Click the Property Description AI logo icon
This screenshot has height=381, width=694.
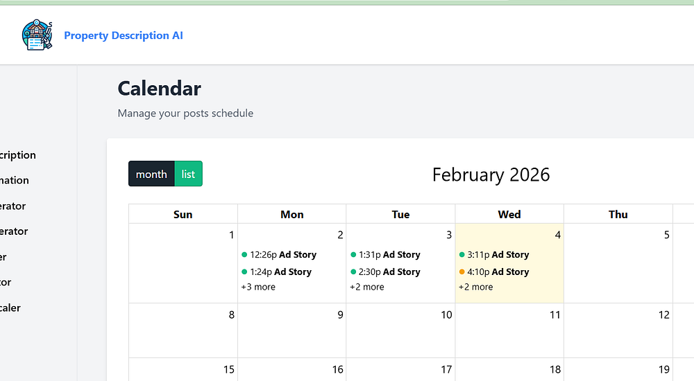[x=37, y=35]
